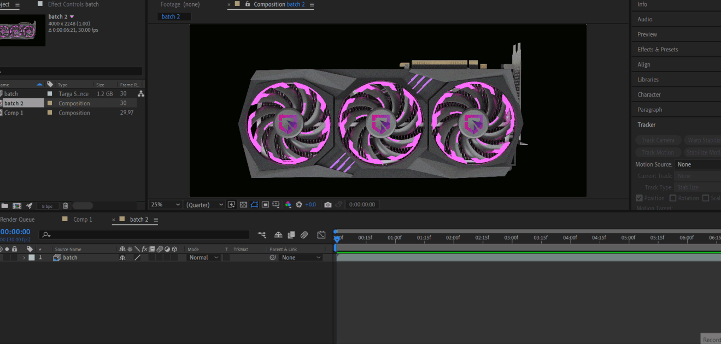Click the Composition mini-flowchart icon
This screenshot has height=344, width=721.
[x=262, y=235]
